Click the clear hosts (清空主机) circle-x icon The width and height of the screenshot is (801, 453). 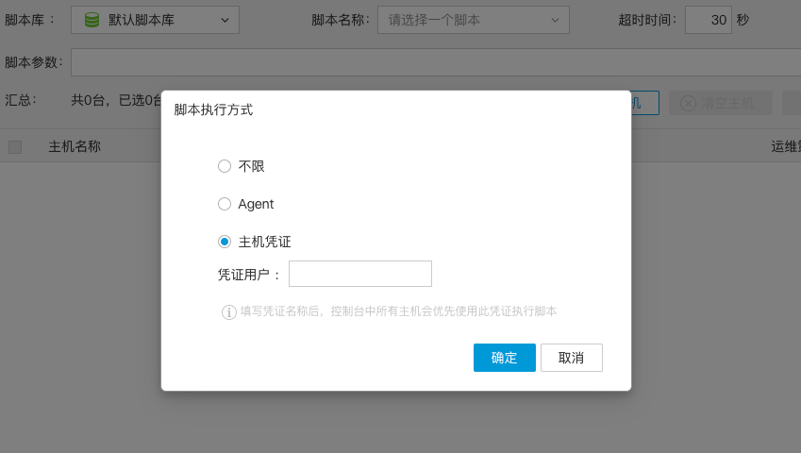pos(688,104)
